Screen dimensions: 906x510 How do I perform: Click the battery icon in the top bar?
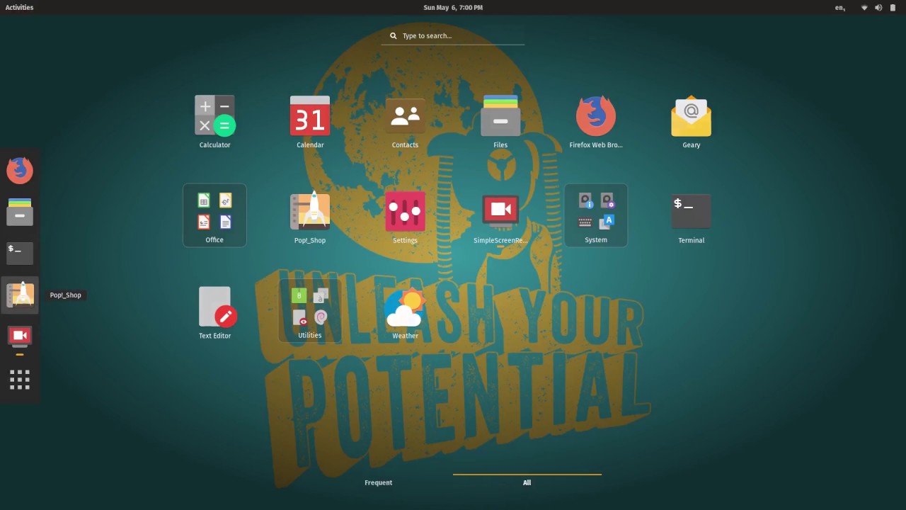[893, 7]
